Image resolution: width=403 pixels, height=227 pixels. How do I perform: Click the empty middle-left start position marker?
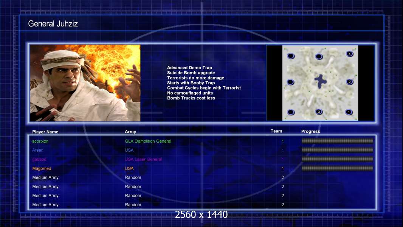point(290,82)
